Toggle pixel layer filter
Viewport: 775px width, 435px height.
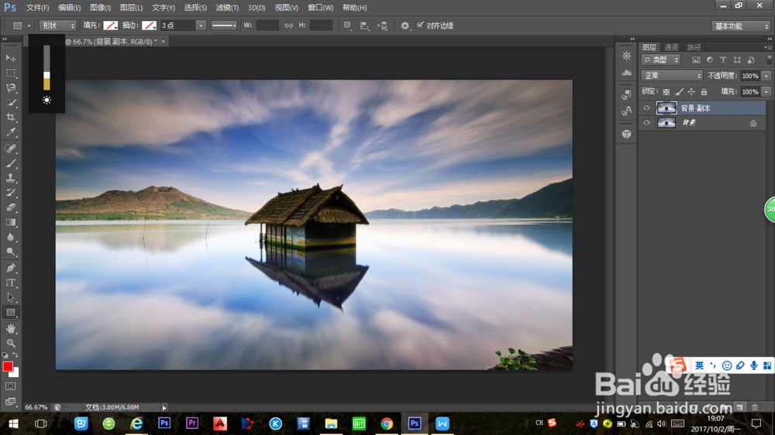[x=696, y=60]
